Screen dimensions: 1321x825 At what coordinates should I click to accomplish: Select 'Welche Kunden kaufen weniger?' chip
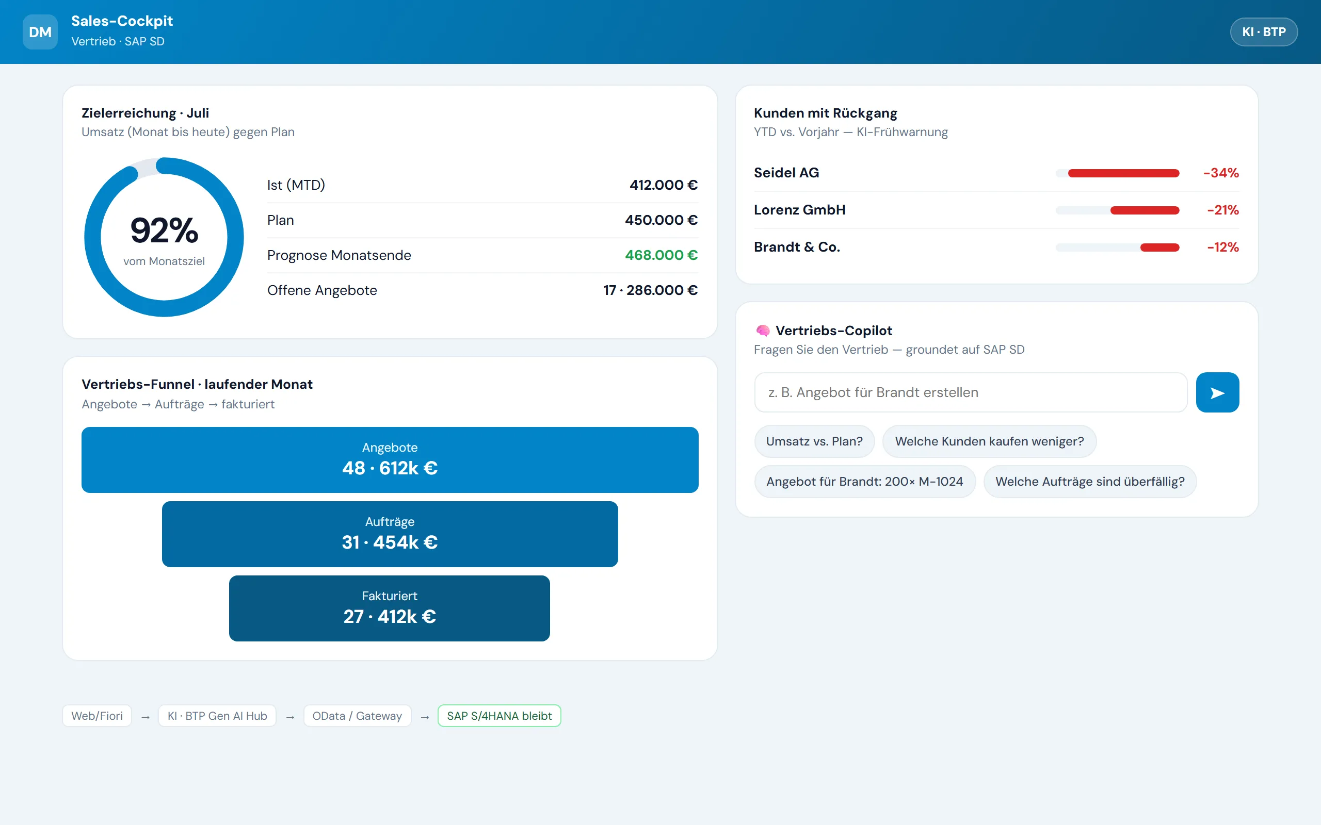989,441
